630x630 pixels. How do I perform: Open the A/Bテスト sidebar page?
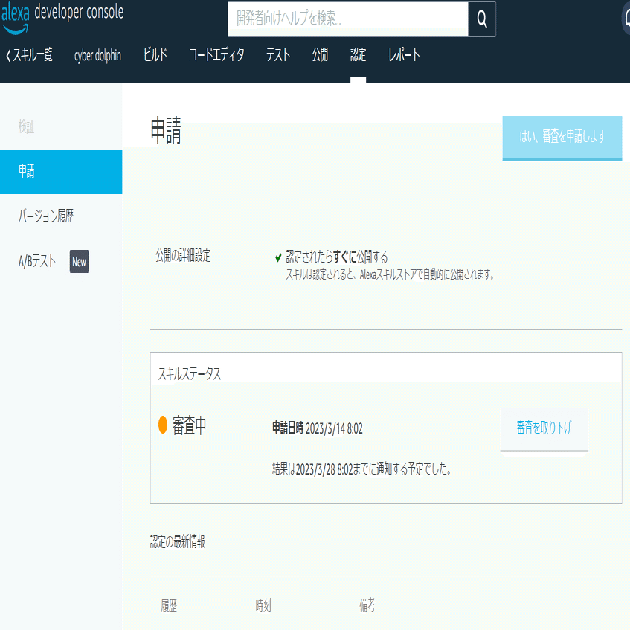37,262
